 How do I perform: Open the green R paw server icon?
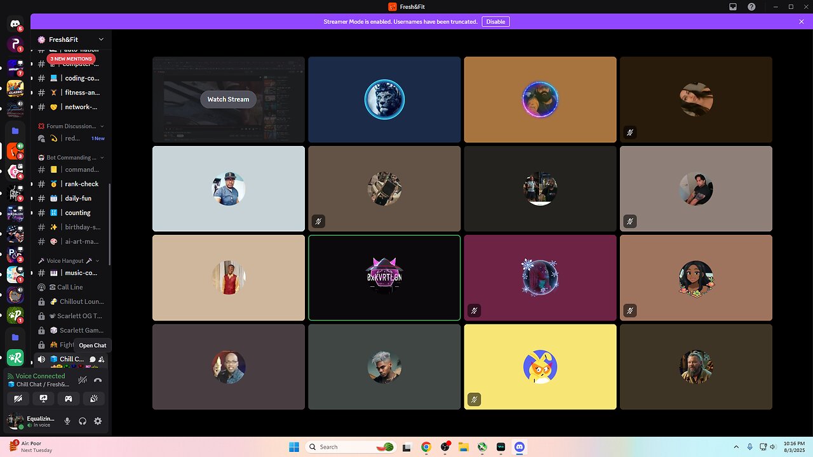point(15,359)
